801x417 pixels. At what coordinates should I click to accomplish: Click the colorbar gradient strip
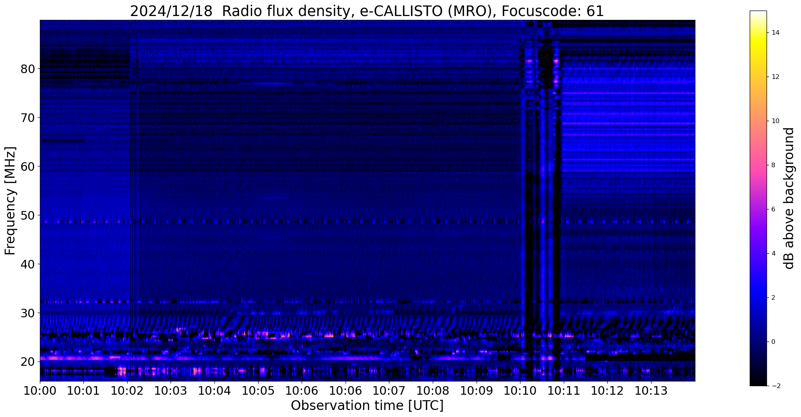click(758, 198)
